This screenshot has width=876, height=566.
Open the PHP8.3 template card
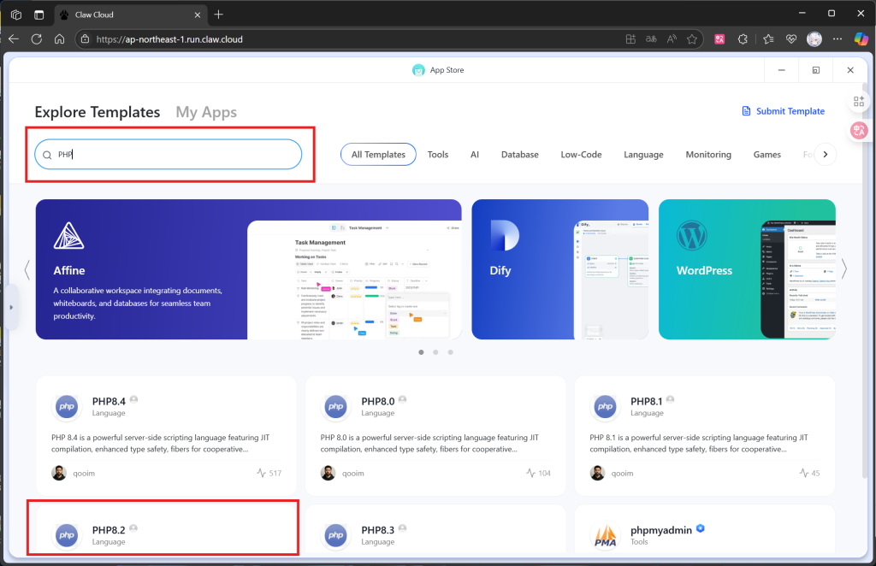(435, 530)
